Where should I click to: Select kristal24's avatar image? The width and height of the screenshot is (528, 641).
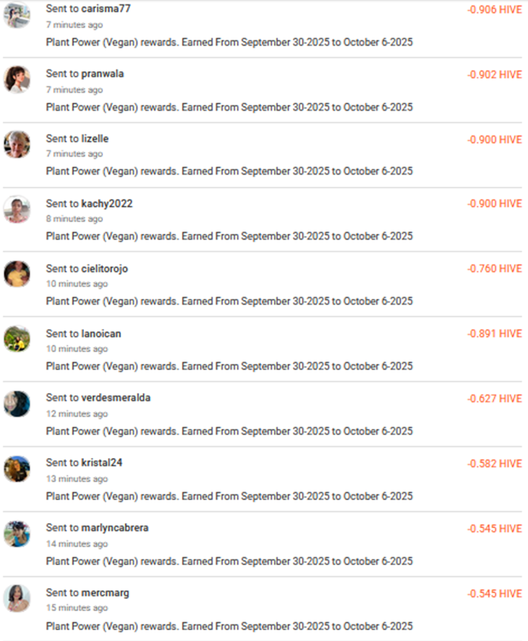pyautogui.click(x=17, y=469)
